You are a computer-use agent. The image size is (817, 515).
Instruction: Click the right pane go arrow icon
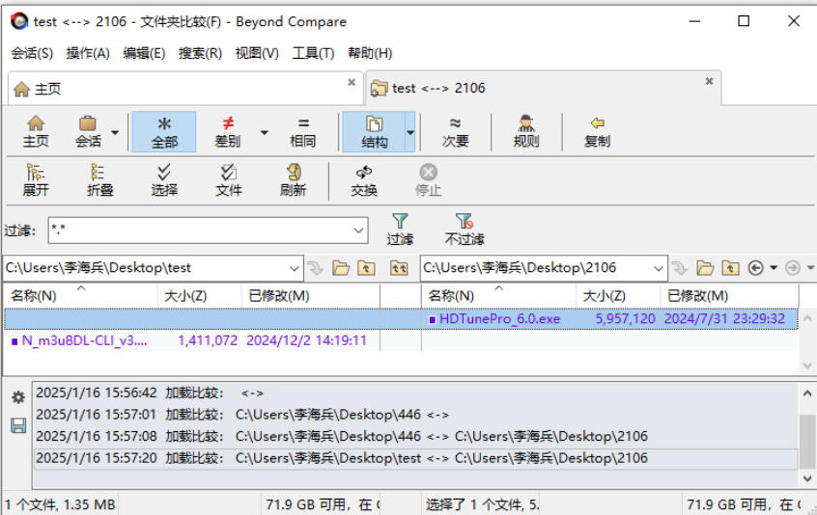tap(680, 268)
